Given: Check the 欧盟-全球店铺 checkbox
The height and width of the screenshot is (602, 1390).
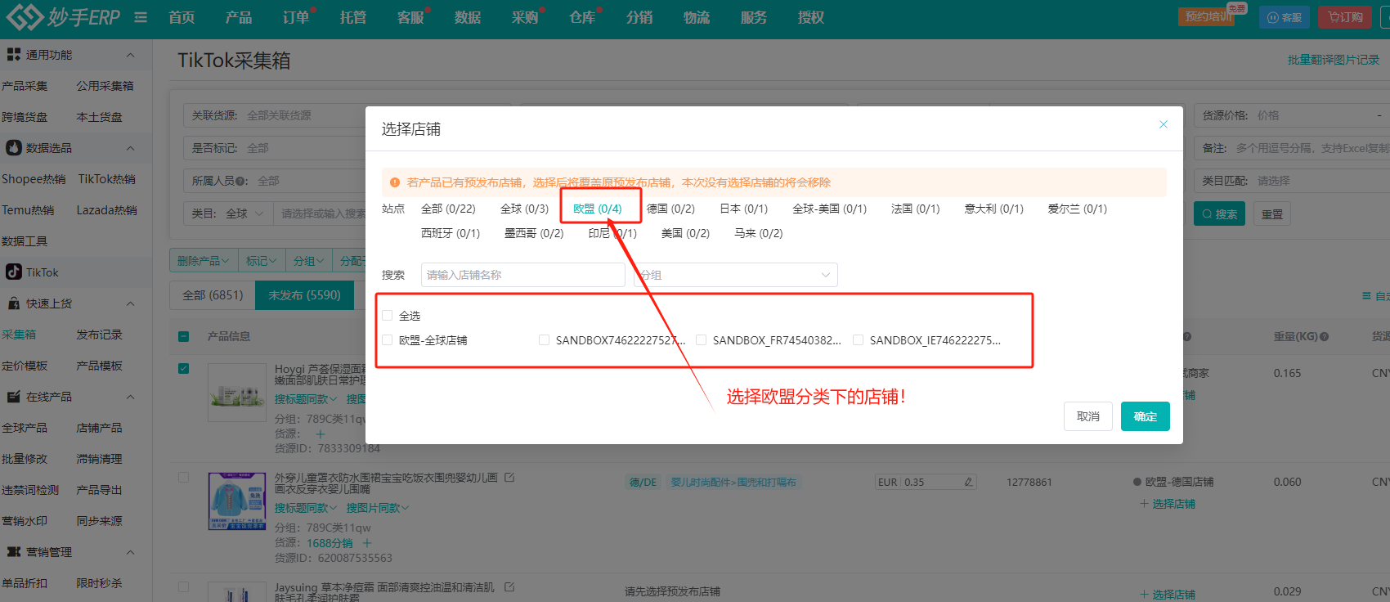Looking at the screenshot, I should 388,339.
